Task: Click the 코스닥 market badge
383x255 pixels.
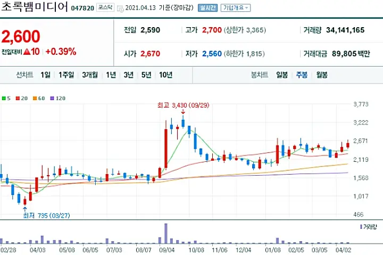Action: tap(105, 7)
